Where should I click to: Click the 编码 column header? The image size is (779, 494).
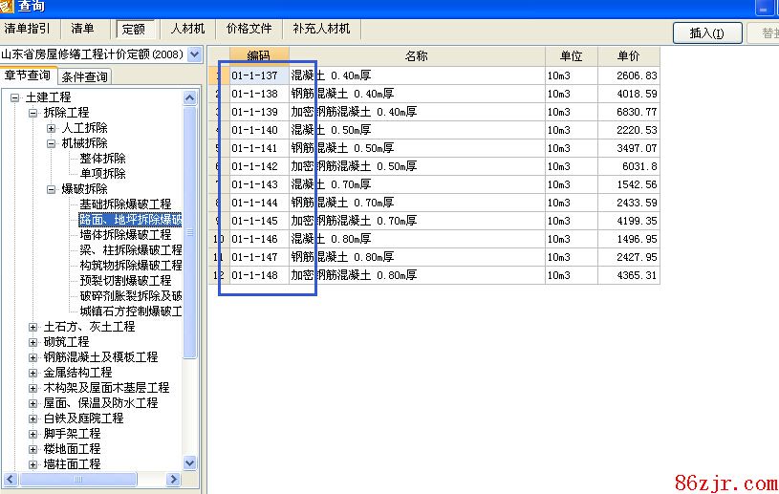258,56
